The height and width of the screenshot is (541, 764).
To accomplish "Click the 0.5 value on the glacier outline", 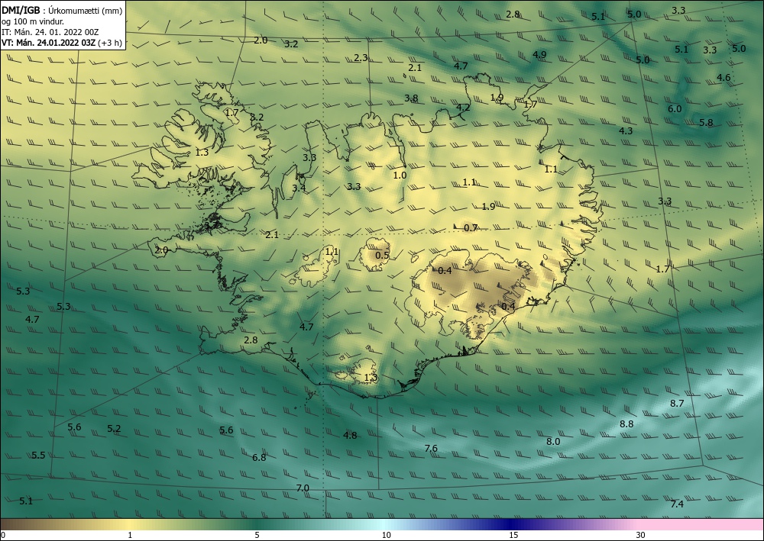I will [x=383, y=256].
